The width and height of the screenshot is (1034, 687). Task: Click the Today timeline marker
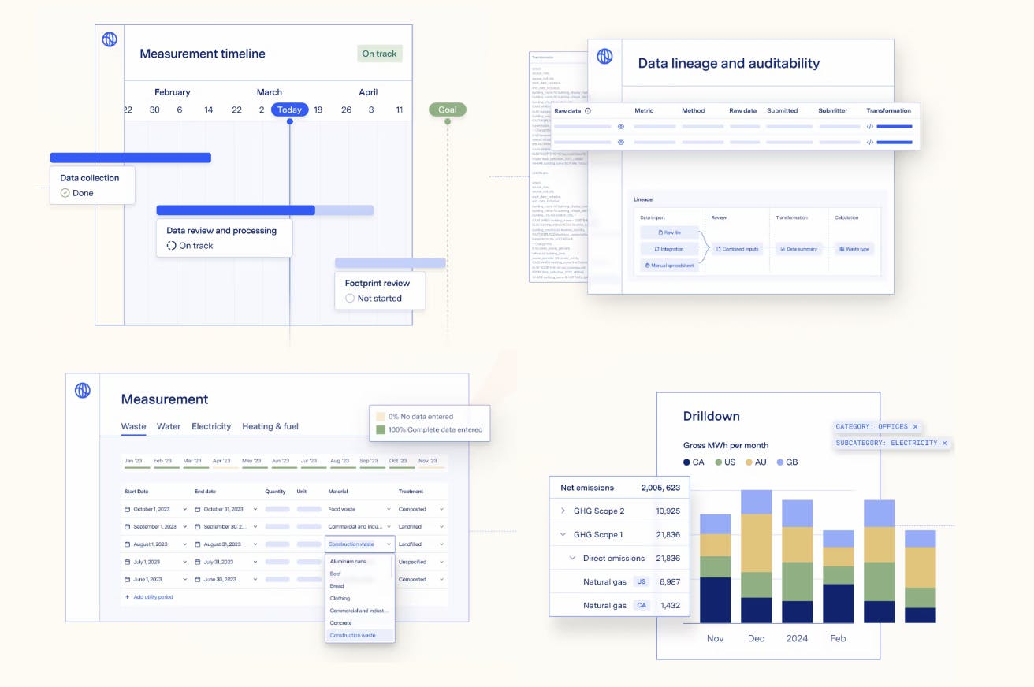[289, 110]
